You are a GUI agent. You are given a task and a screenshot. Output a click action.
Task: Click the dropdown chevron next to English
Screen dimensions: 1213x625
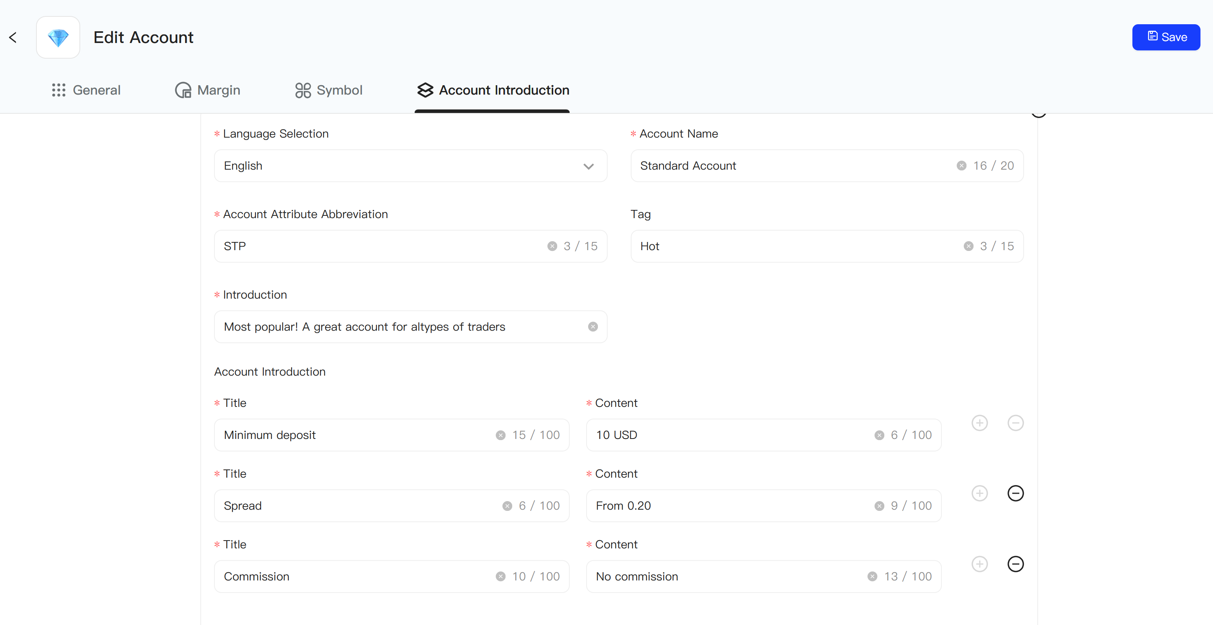[x=588, y=166]
